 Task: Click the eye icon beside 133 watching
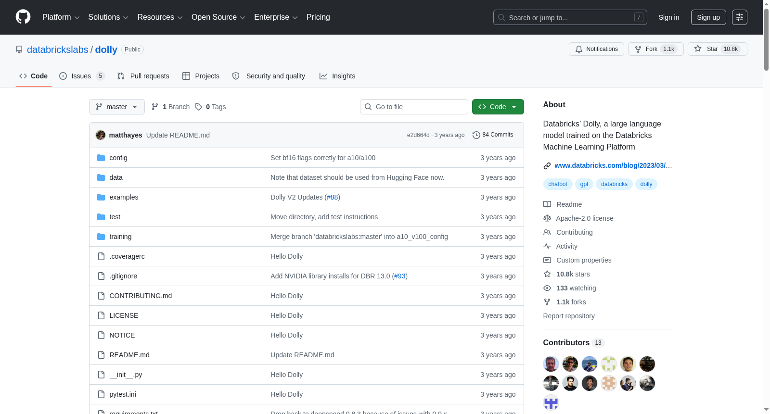pos(547,288)
